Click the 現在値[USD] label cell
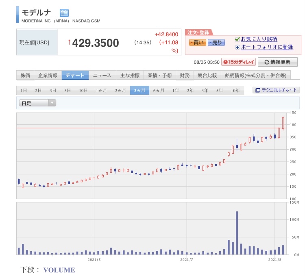 pos(37,42)
